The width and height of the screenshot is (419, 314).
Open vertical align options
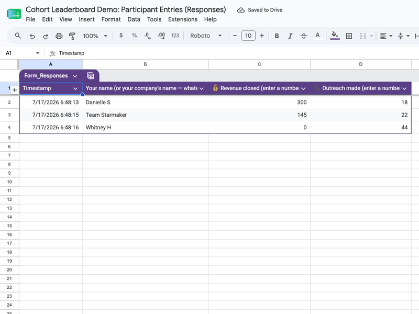(403, 36)
